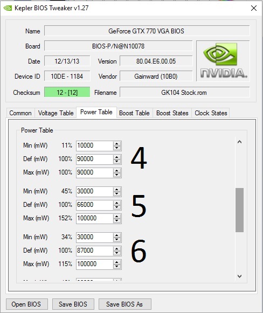The height and width of the screenshot is (313, 263).
Task: Click the Kepler BIOS Tweaker title bar icon
Action: coord(8,8)
